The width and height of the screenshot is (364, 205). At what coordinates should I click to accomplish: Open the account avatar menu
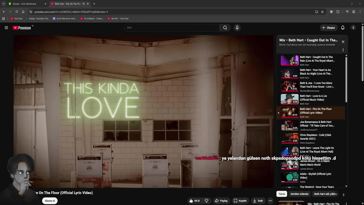[353, 28]
